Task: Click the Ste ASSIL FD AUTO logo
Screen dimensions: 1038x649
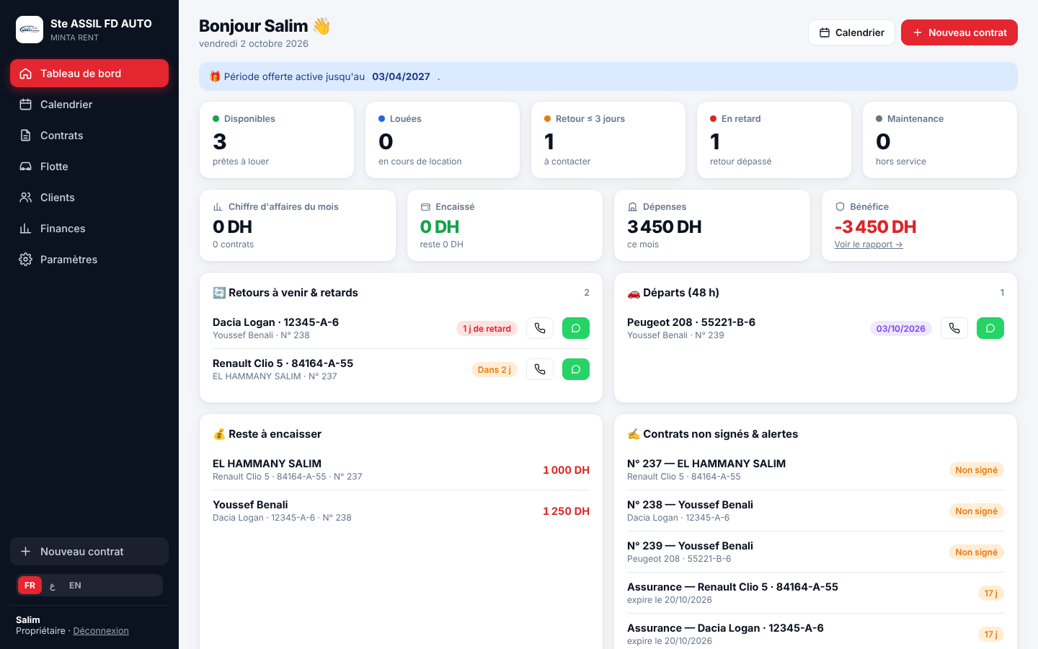Action: tap(30, 30)
